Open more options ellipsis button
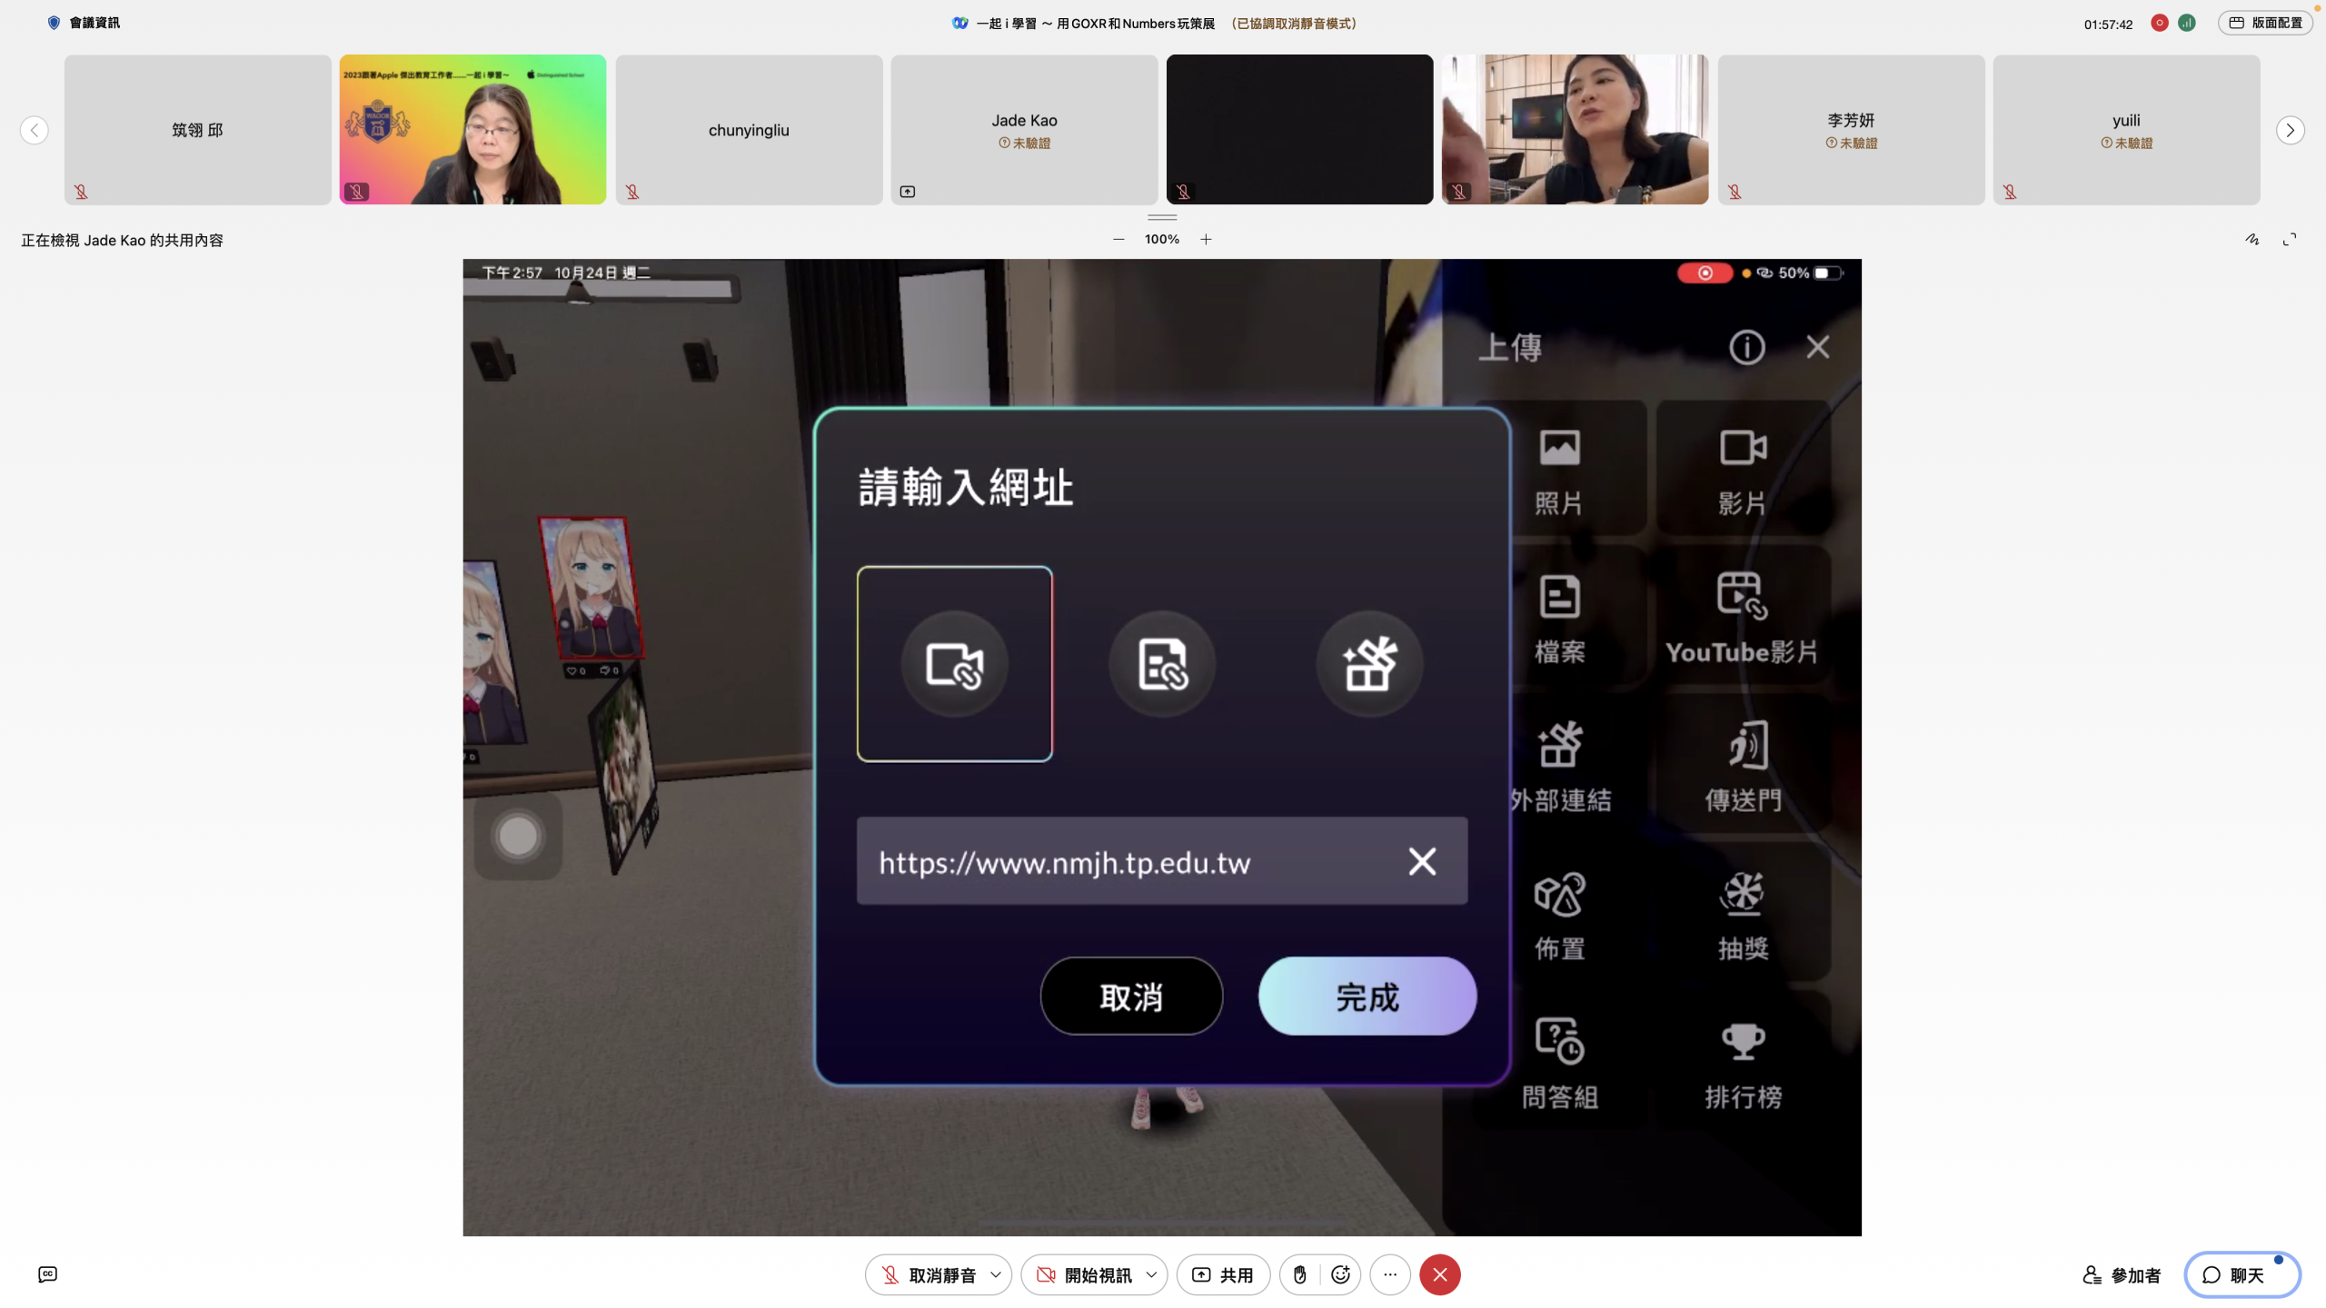The width and height of the screenshot is (2326, 1308). point(1390,1274)
